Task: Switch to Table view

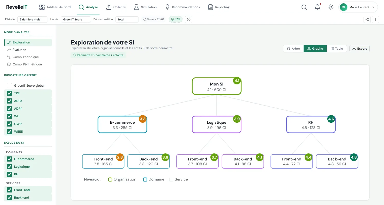Action: click(337, 49)
